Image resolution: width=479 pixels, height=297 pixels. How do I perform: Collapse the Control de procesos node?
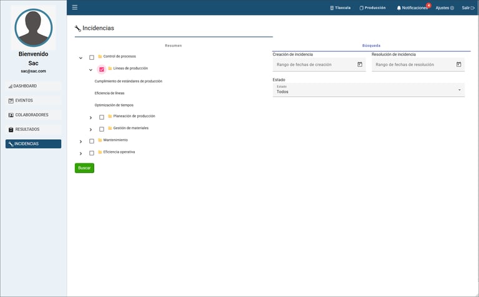point(80,58)
